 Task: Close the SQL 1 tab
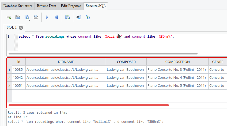pyautogui.click(x=21, y=27)
